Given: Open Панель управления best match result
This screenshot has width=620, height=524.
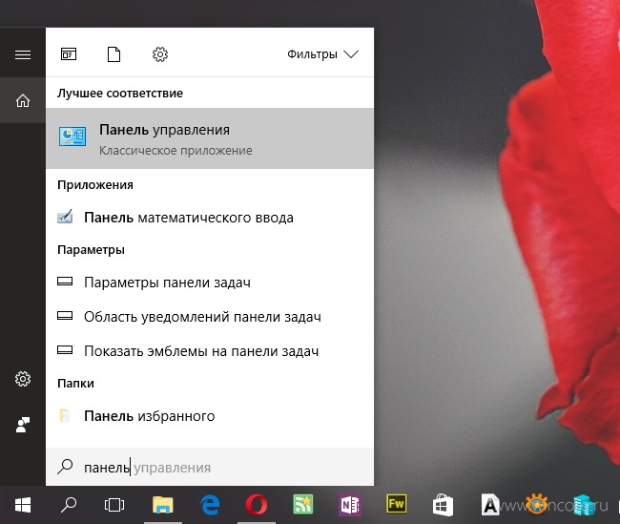Looking at the screenshot, I should pyautogui.click(x=210, y=138).
